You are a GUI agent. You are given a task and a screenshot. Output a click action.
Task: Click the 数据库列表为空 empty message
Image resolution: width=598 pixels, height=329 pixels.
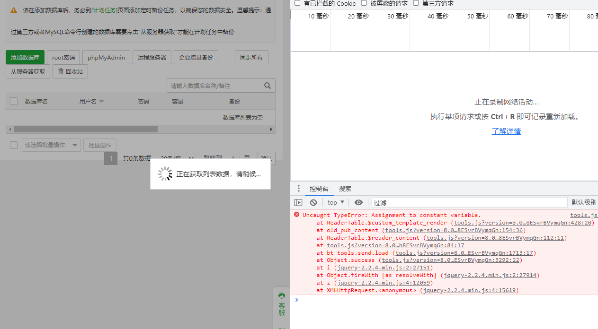pos(243,117)
